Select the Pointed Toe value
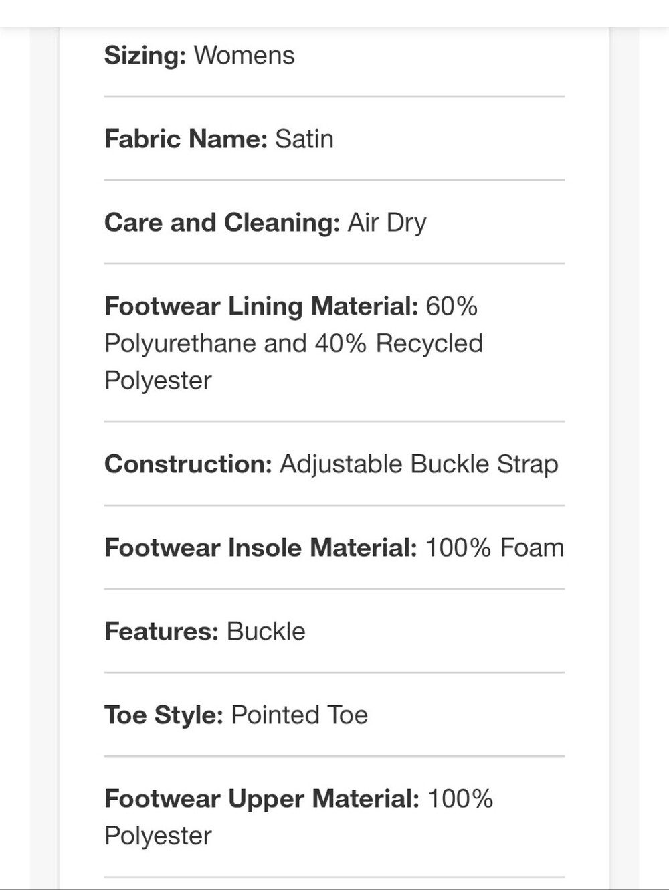The width and height of the screenshot is (669, 890). click(300, 715)
